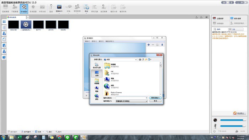
Task: Select the monitoring tool with pin icon
Action: click(51, 9)
